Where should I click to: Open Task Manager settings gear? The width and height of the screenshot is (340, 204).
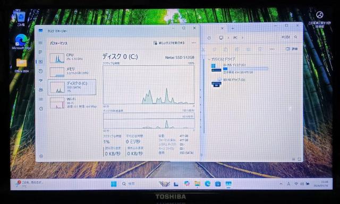[x=41, y=156]
